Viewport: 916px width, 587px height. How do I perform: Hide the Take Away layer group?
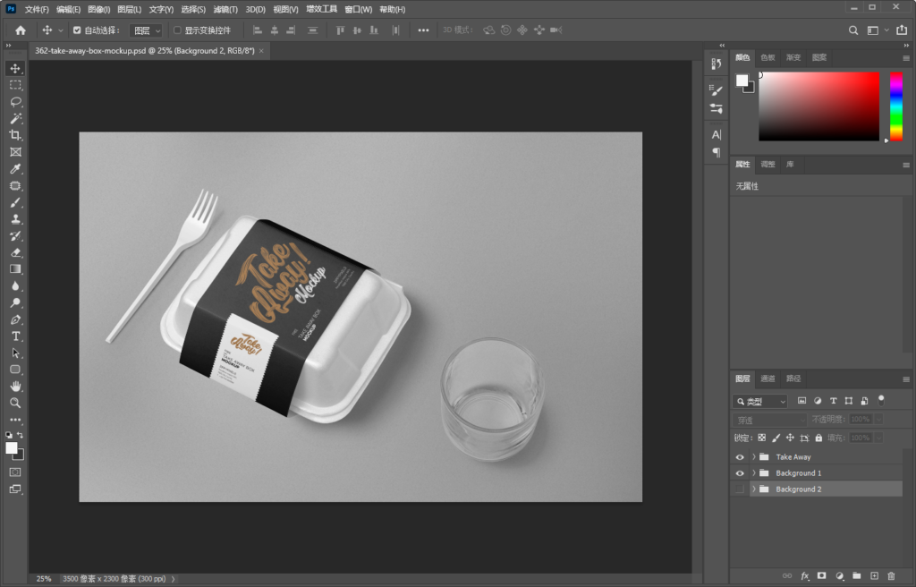coord(740,457)
